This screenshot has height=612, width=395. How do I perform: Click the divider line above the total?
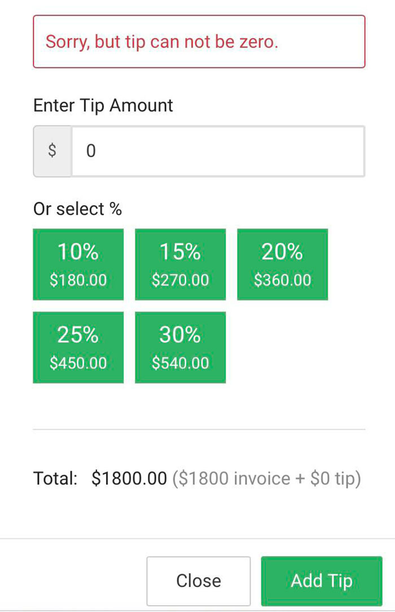tap(197, 430)
